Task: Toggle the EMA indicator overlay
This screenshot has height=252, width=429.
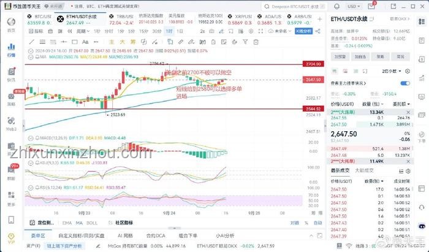Action: pyautogui.click(x=67, y=223)
